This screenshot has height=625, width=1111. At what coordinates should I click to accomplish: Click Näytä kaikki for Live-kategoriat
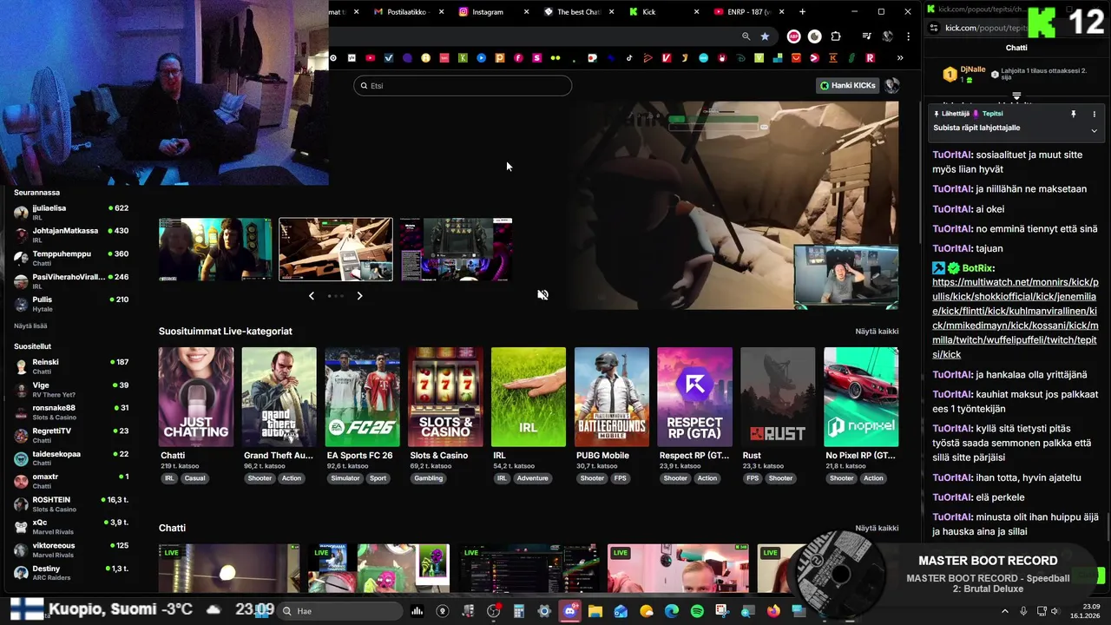click(x=877, y=332)
